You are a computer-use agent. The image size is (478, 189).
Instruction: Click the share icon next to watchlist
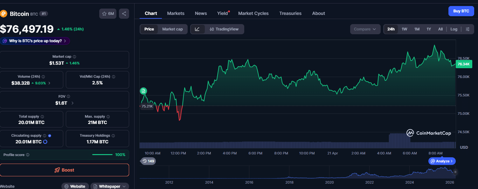tap(124, 14)
